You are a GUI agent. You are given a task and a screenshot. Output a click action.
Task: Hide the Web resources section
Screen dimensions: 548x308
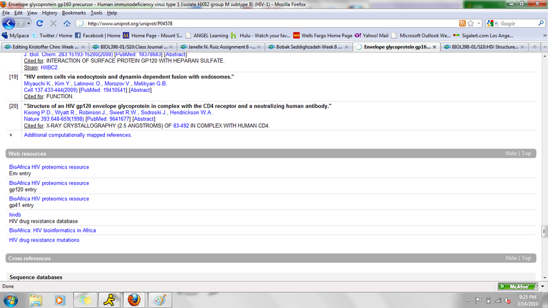click(511, 153)
